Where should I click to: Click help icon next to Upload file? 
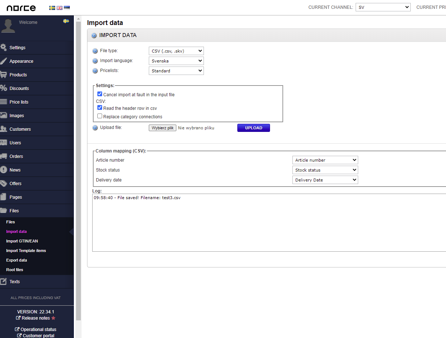[x=95, y=128]
